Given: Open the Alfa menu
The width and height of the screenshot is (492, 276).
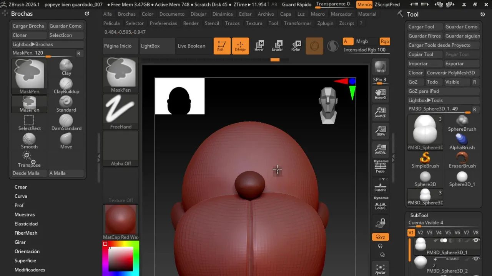Looking at the screenshot, I should [108, 14].
